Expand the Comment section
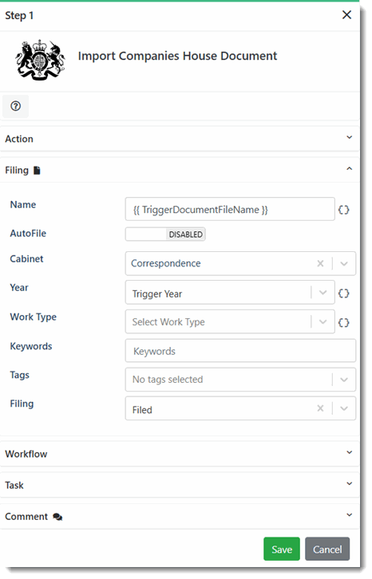The height and width of the screenshot is (579, 372). [x=180, y=517]
